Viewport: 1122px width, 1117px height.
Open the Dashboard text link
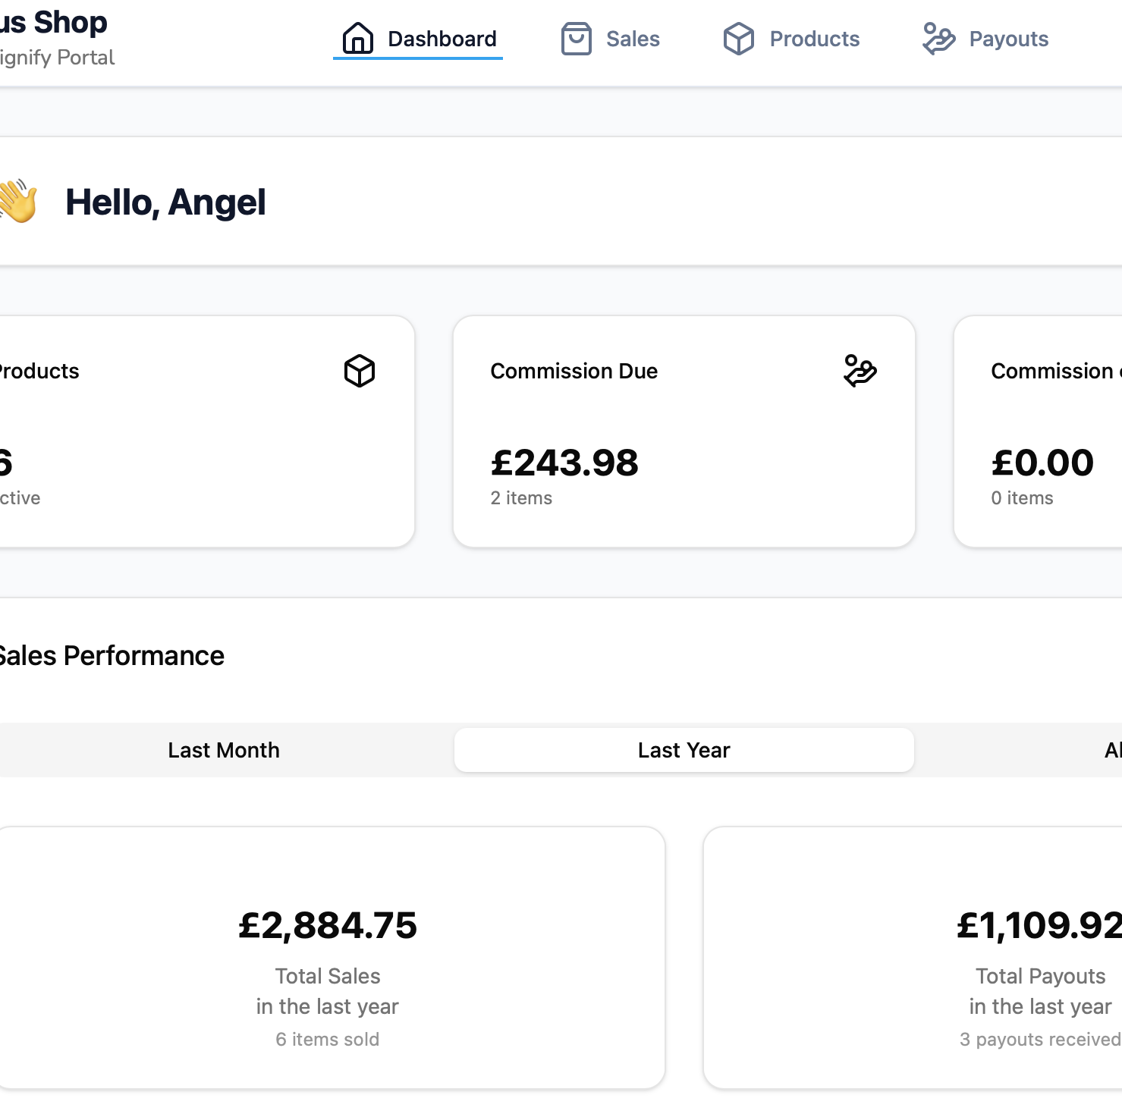[442, 39]
